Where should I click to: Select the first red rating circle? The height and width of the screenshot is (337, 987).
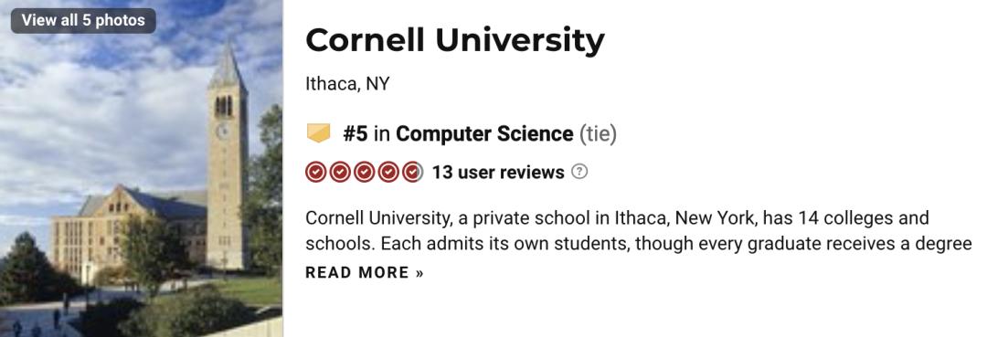tap(316, 173)
